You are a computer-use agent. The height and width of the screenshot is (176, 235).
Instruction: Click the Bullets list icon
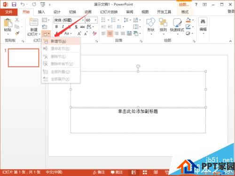click(x=103, y=20)
